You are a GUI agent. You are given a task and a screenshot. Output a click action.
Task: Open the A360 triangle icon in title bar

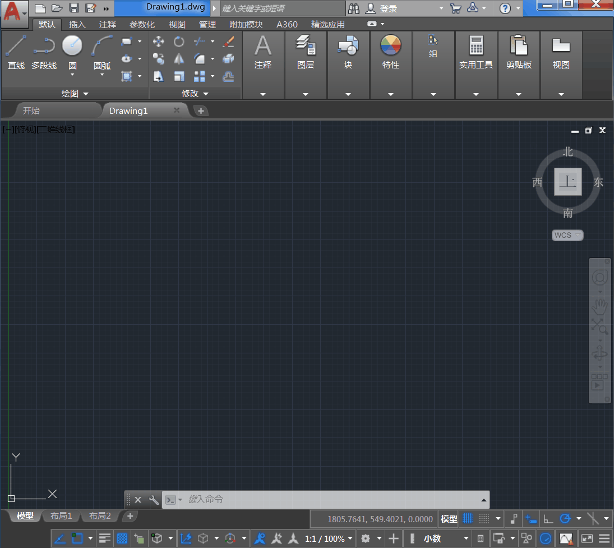pyautogui.click(x=473, y=8)
